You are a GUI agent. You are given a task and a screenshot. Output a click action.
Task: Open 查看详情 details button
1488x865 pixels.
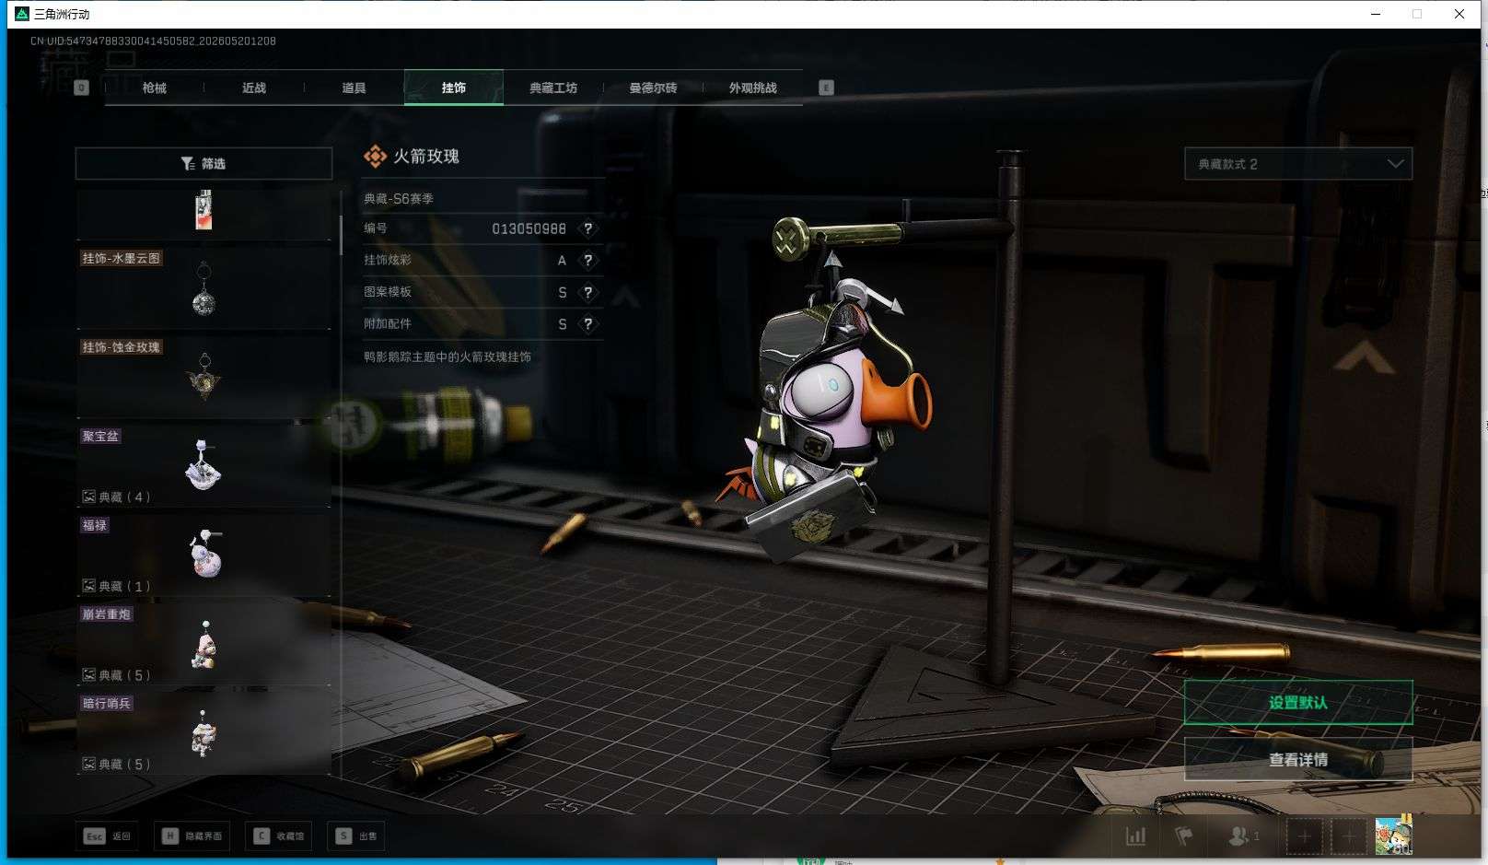coord(1298,760)
